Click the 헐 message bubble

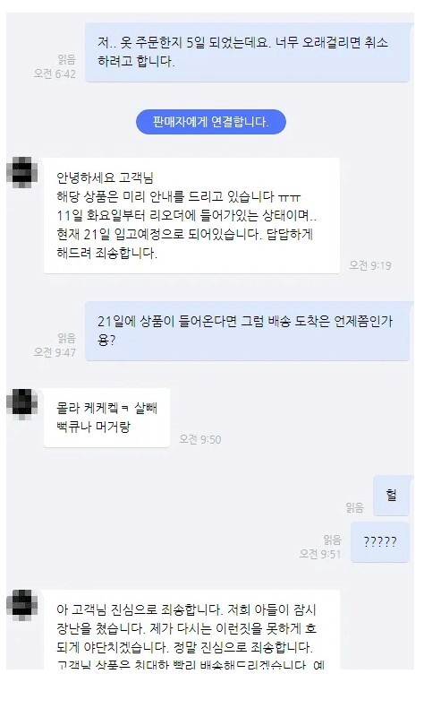pos(391,496)
